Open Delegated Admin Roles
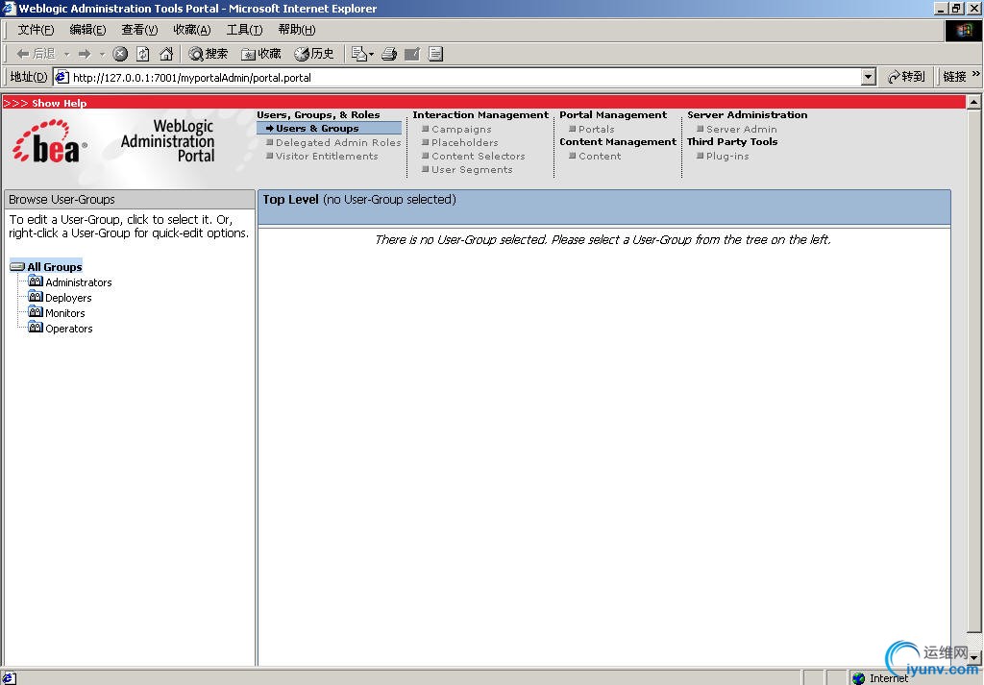Screen dimensions: 984x685 coord(338,142)
